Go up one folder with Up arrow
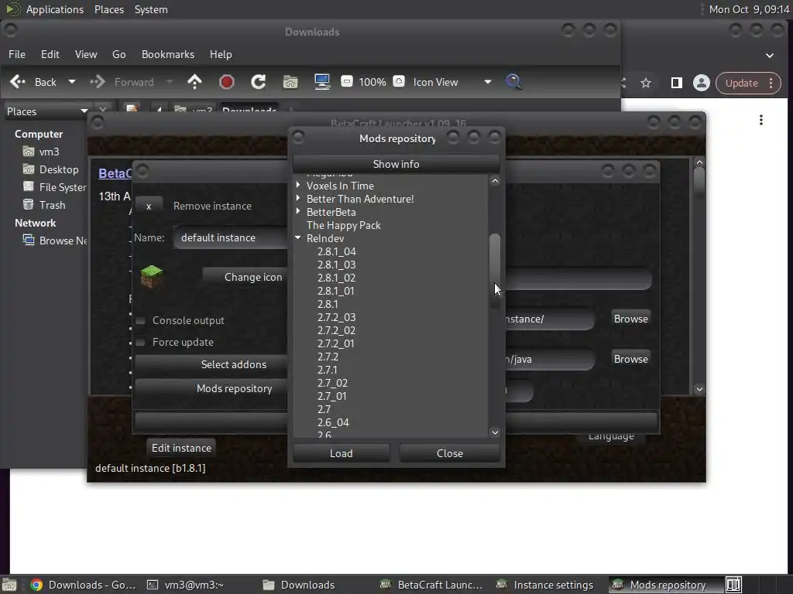 (x=194, y=82)
